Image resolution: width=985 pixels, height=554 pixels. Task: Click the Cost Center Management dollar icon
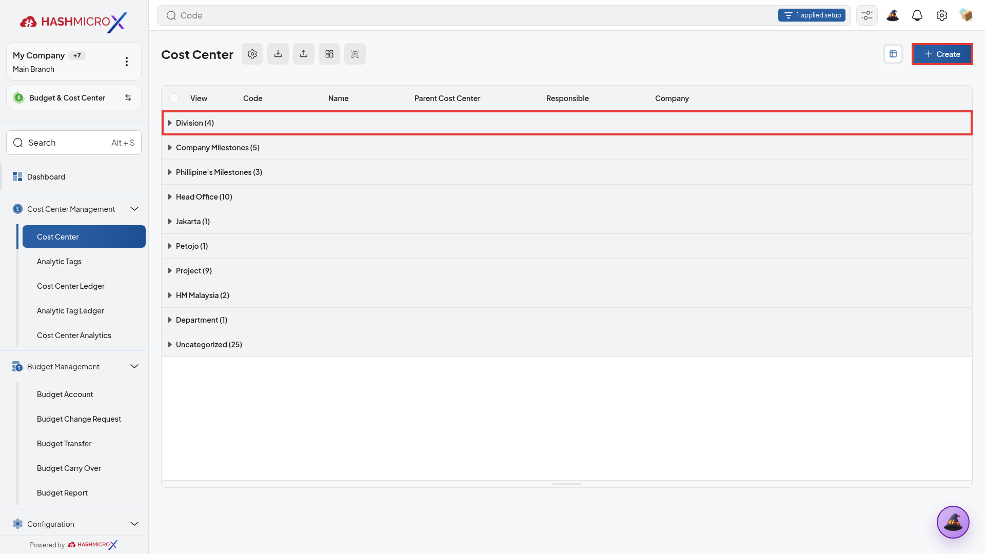(17, 209)
